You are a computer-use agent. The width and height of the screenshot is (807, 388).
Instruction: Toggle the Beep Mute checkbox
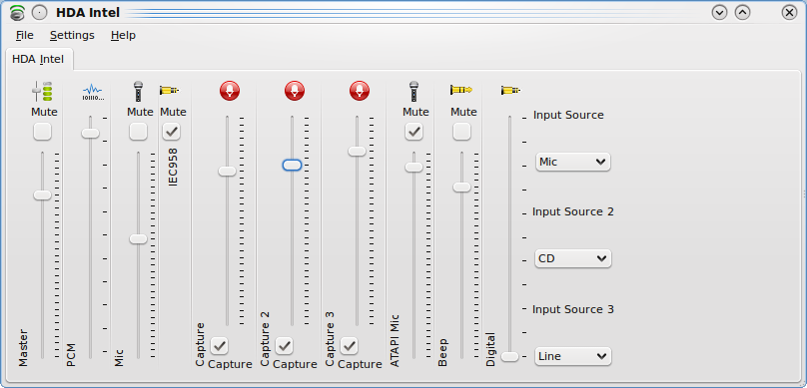point(461,132)
